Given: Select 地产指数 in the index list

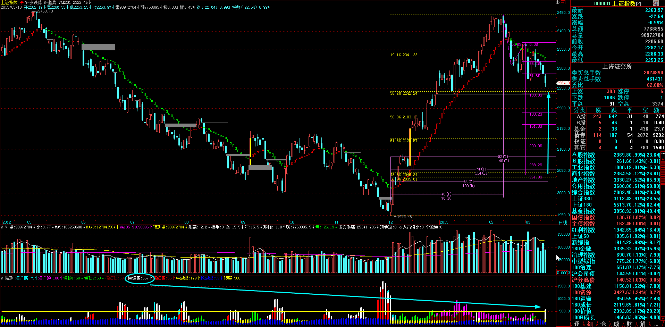Looking at the screenshot, I should [x=583, y=180].
